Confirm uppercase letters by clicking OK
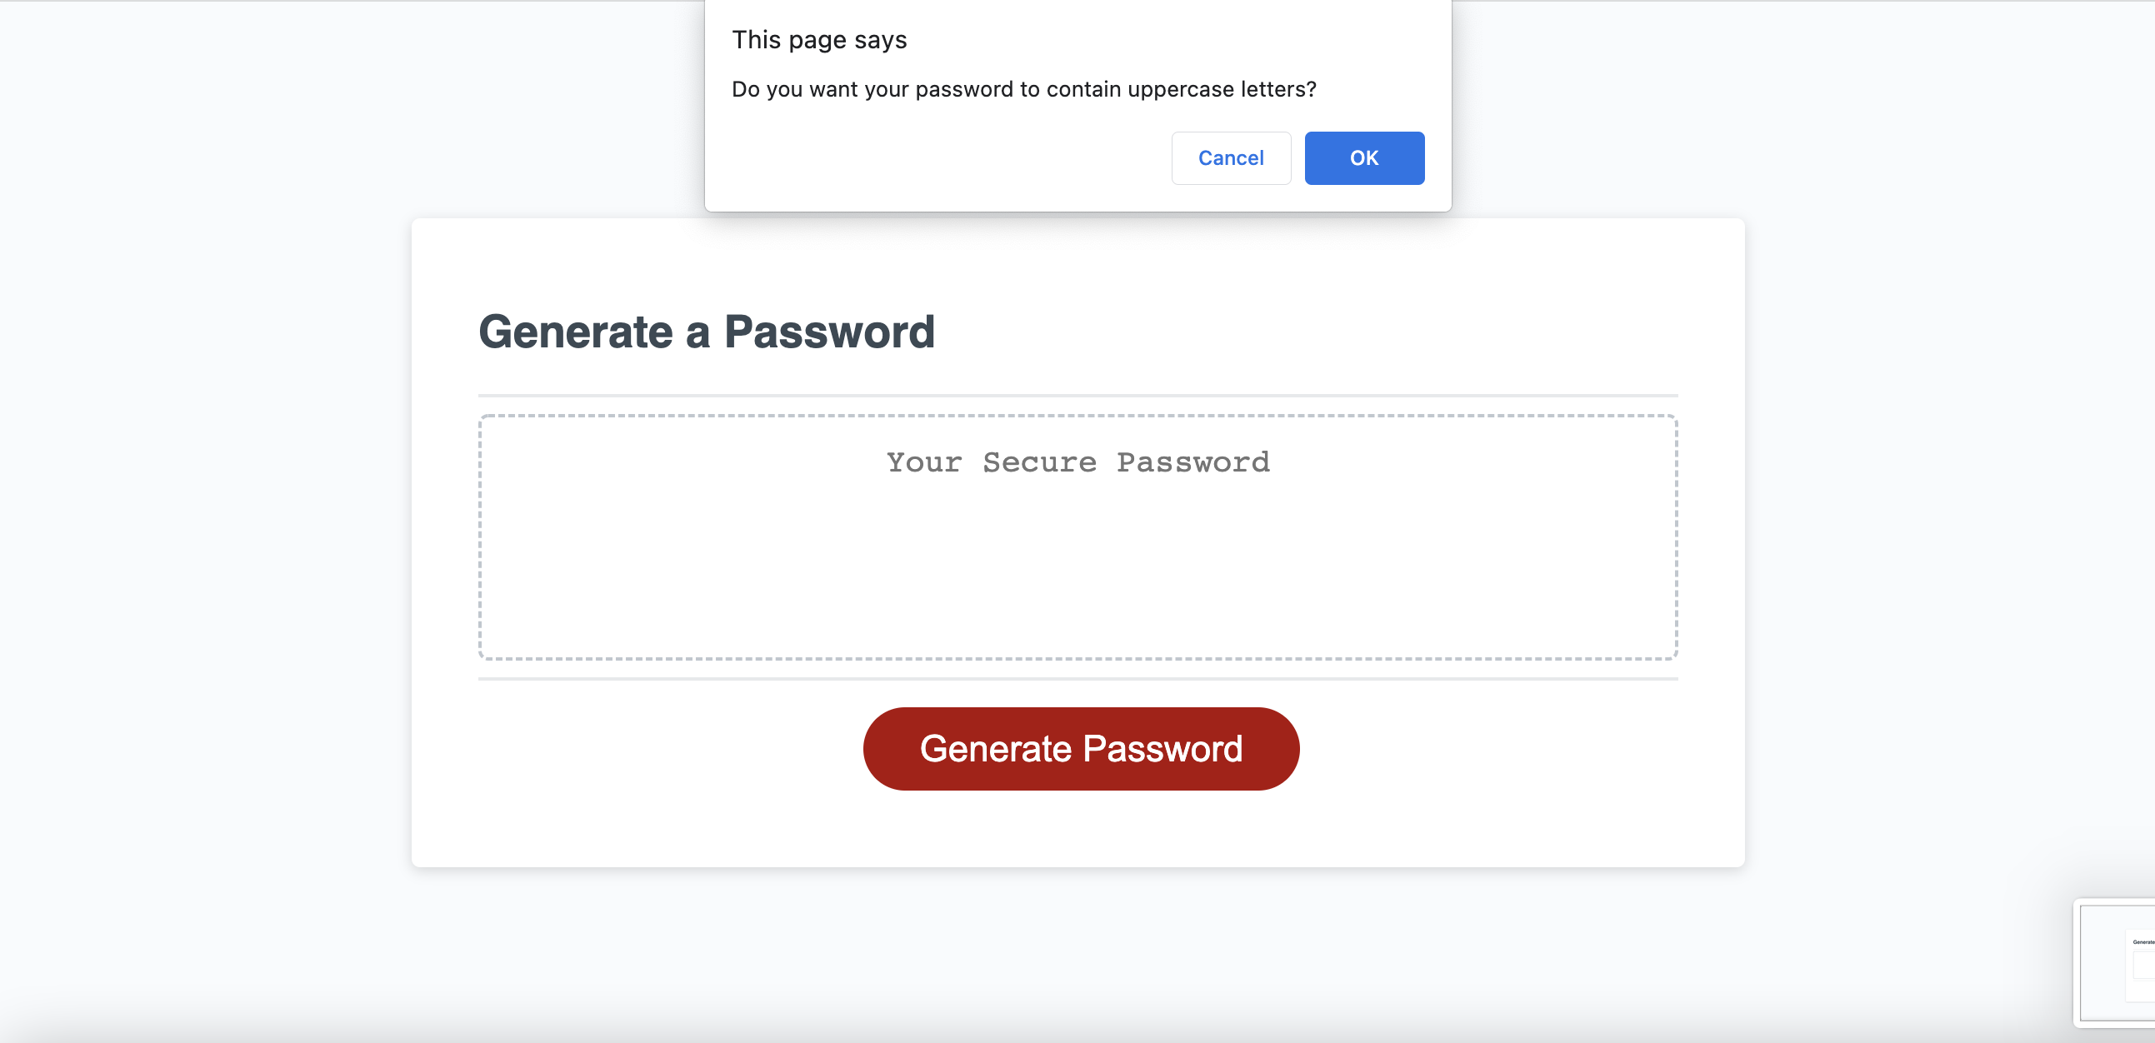This screenshot has width=2155, height=1043. [x=1363, y=158]
